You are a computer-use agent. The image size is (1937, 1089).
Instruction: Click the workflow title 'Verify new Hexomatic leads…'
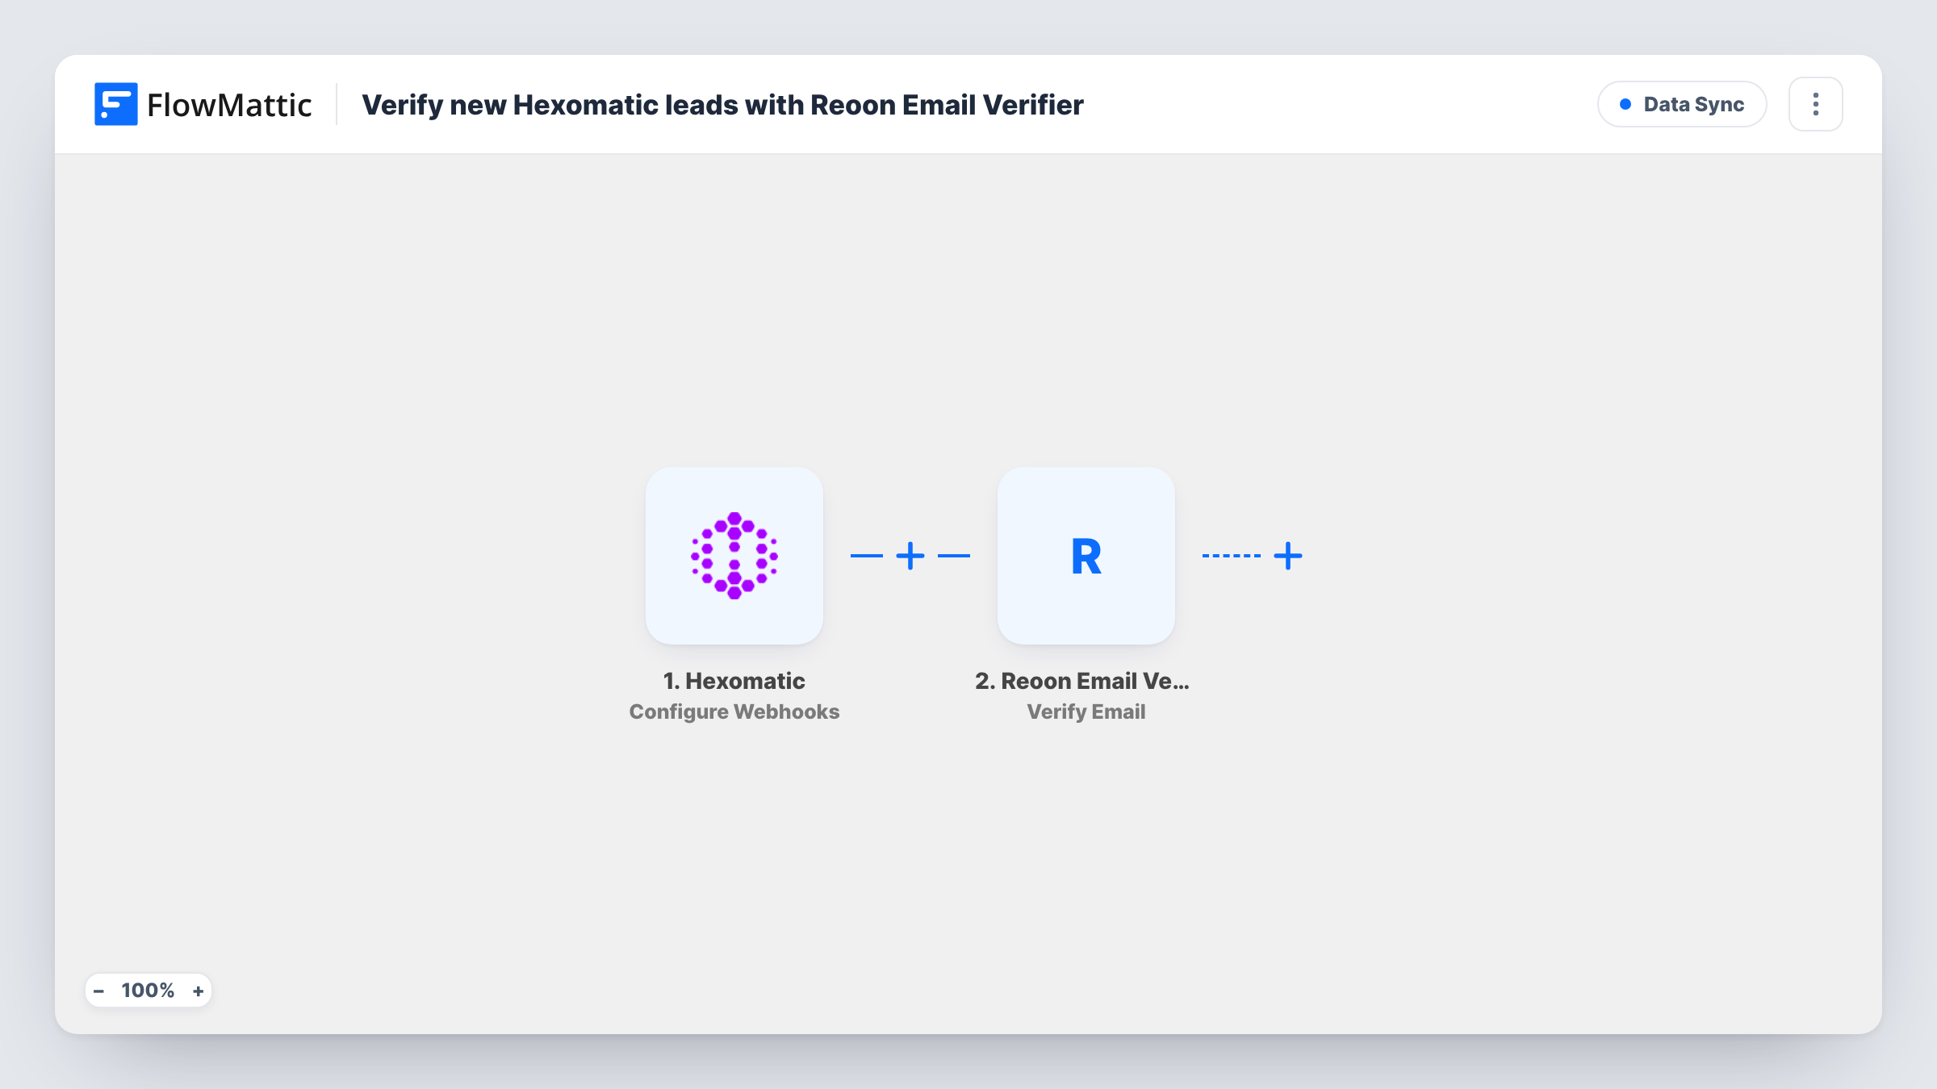point(722,105)
